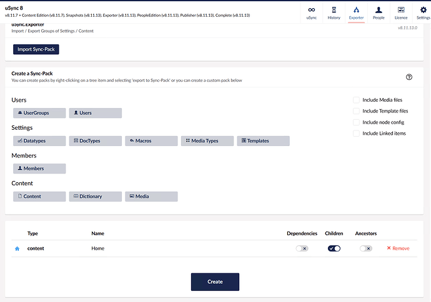Viewport: 431px width, 302px height.
Task: Remove the Home content item
Action: (398, 248)
